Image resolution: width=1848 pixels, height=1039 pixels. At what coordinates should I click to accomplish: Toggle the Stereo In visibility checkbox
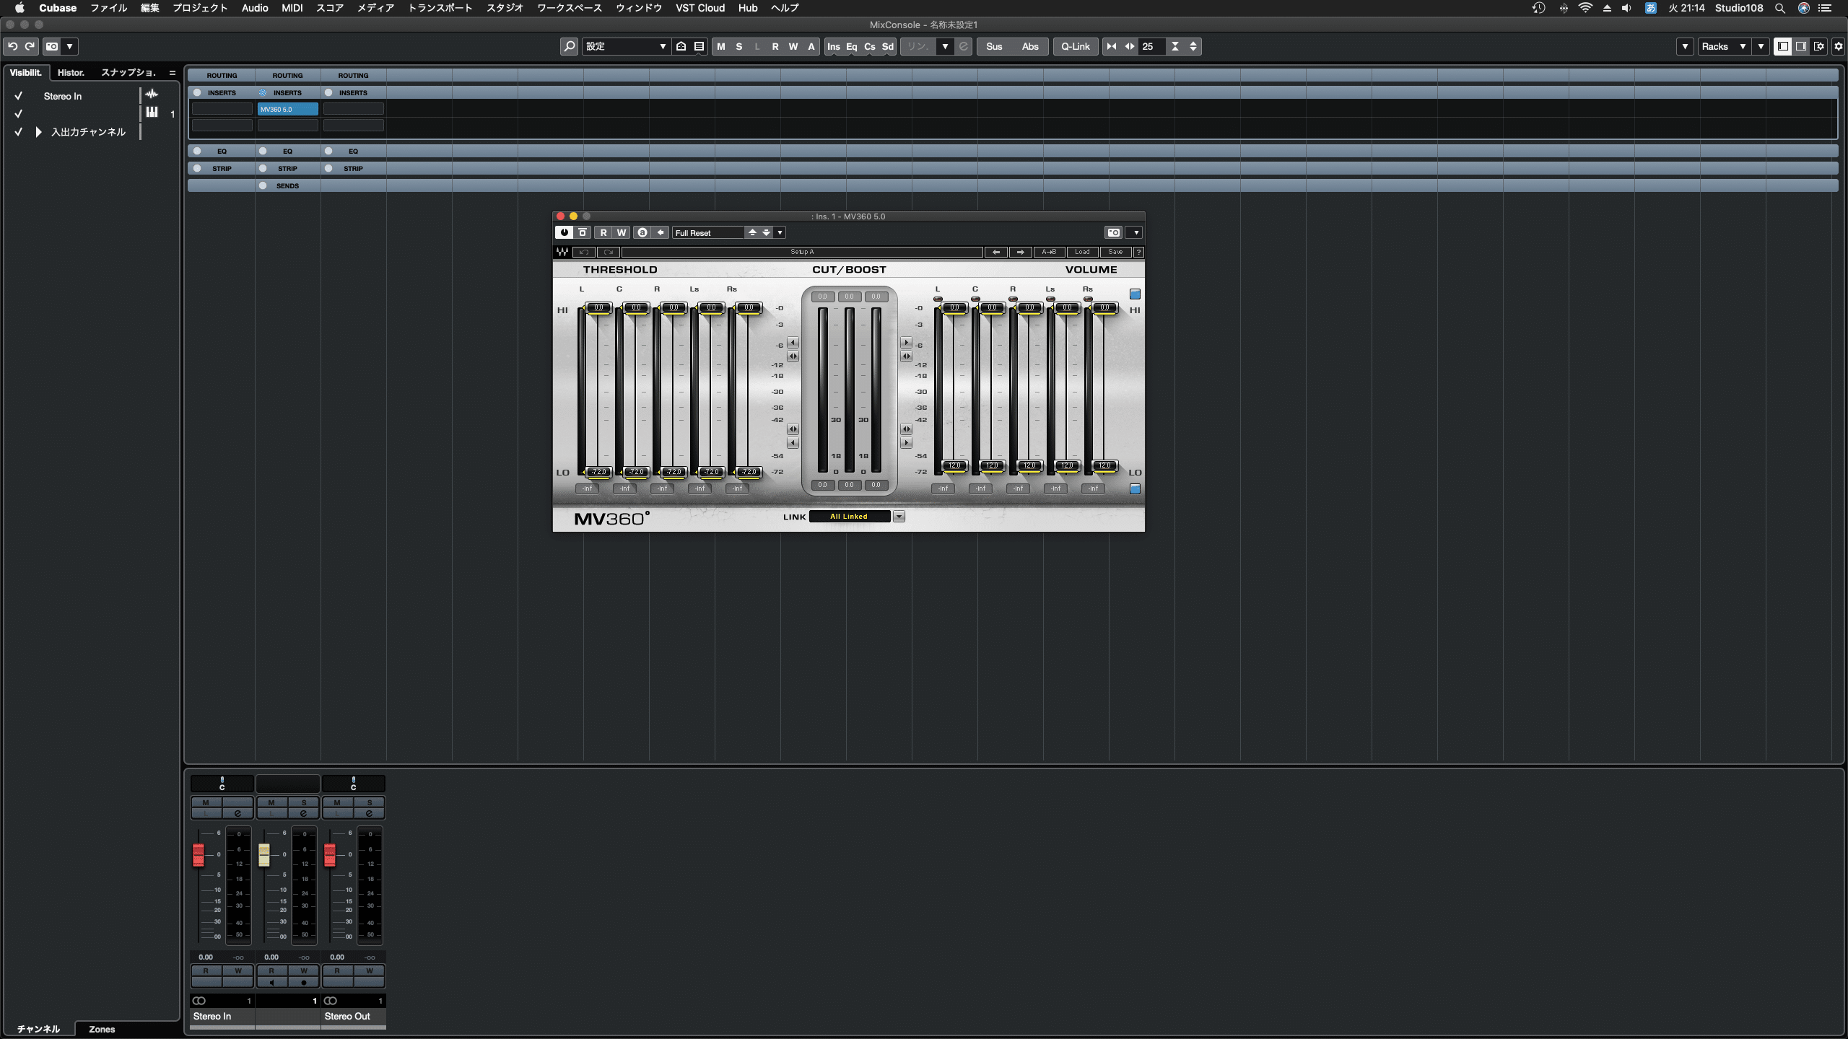coord(19,95)
